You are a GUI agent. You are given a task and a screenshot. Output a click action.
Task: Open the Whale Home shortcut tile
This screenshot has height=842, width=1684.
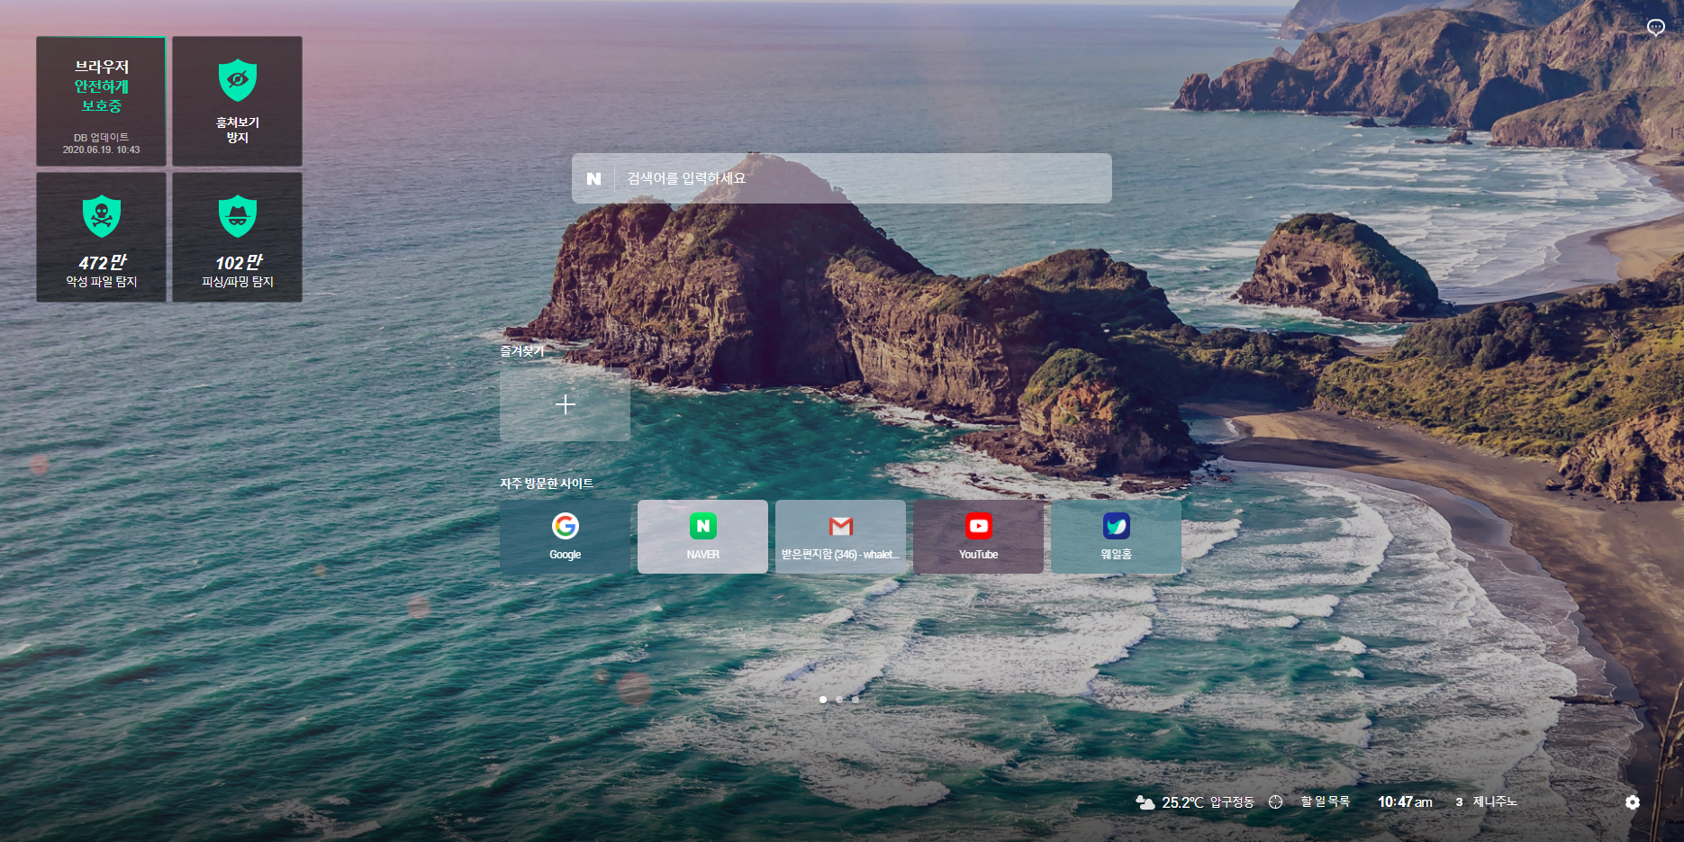(x=1116, y=537)
